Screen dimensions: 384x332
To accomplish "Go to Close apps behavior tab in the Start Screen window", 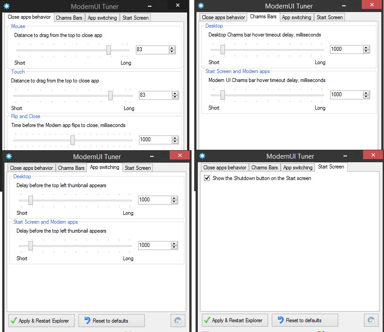I will (x=225, y=168).
